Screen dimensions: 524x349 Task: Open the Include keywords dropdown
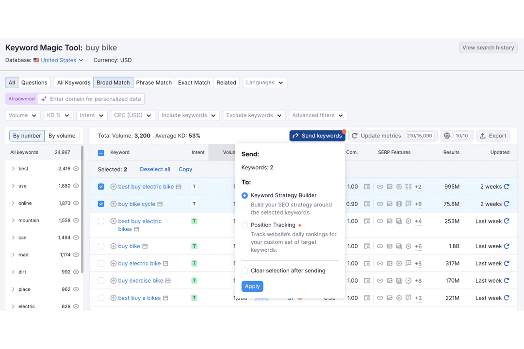point(189,115)
